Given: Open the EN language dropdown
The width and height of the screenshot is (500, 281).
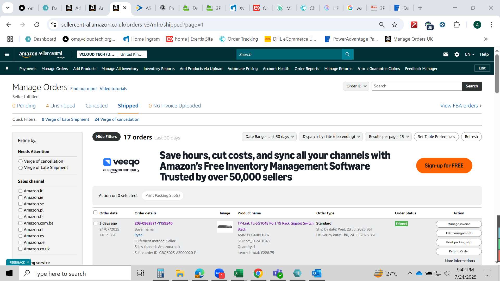Looking at the screenshot, I should (x=470, y=54).
